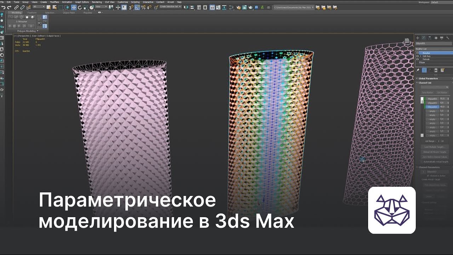The image size is (453, 255).
Task: Activate the Select and Scale tool
Action: click(86, 7)
